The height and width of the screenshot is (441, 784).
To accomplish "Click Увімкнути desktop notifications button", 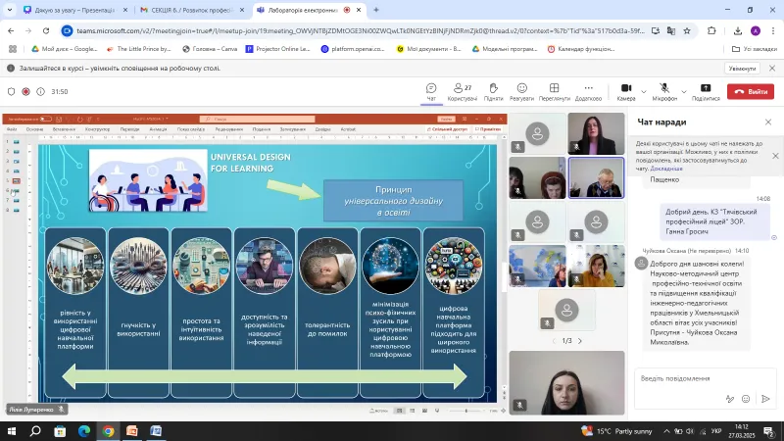I will point(742,68).
